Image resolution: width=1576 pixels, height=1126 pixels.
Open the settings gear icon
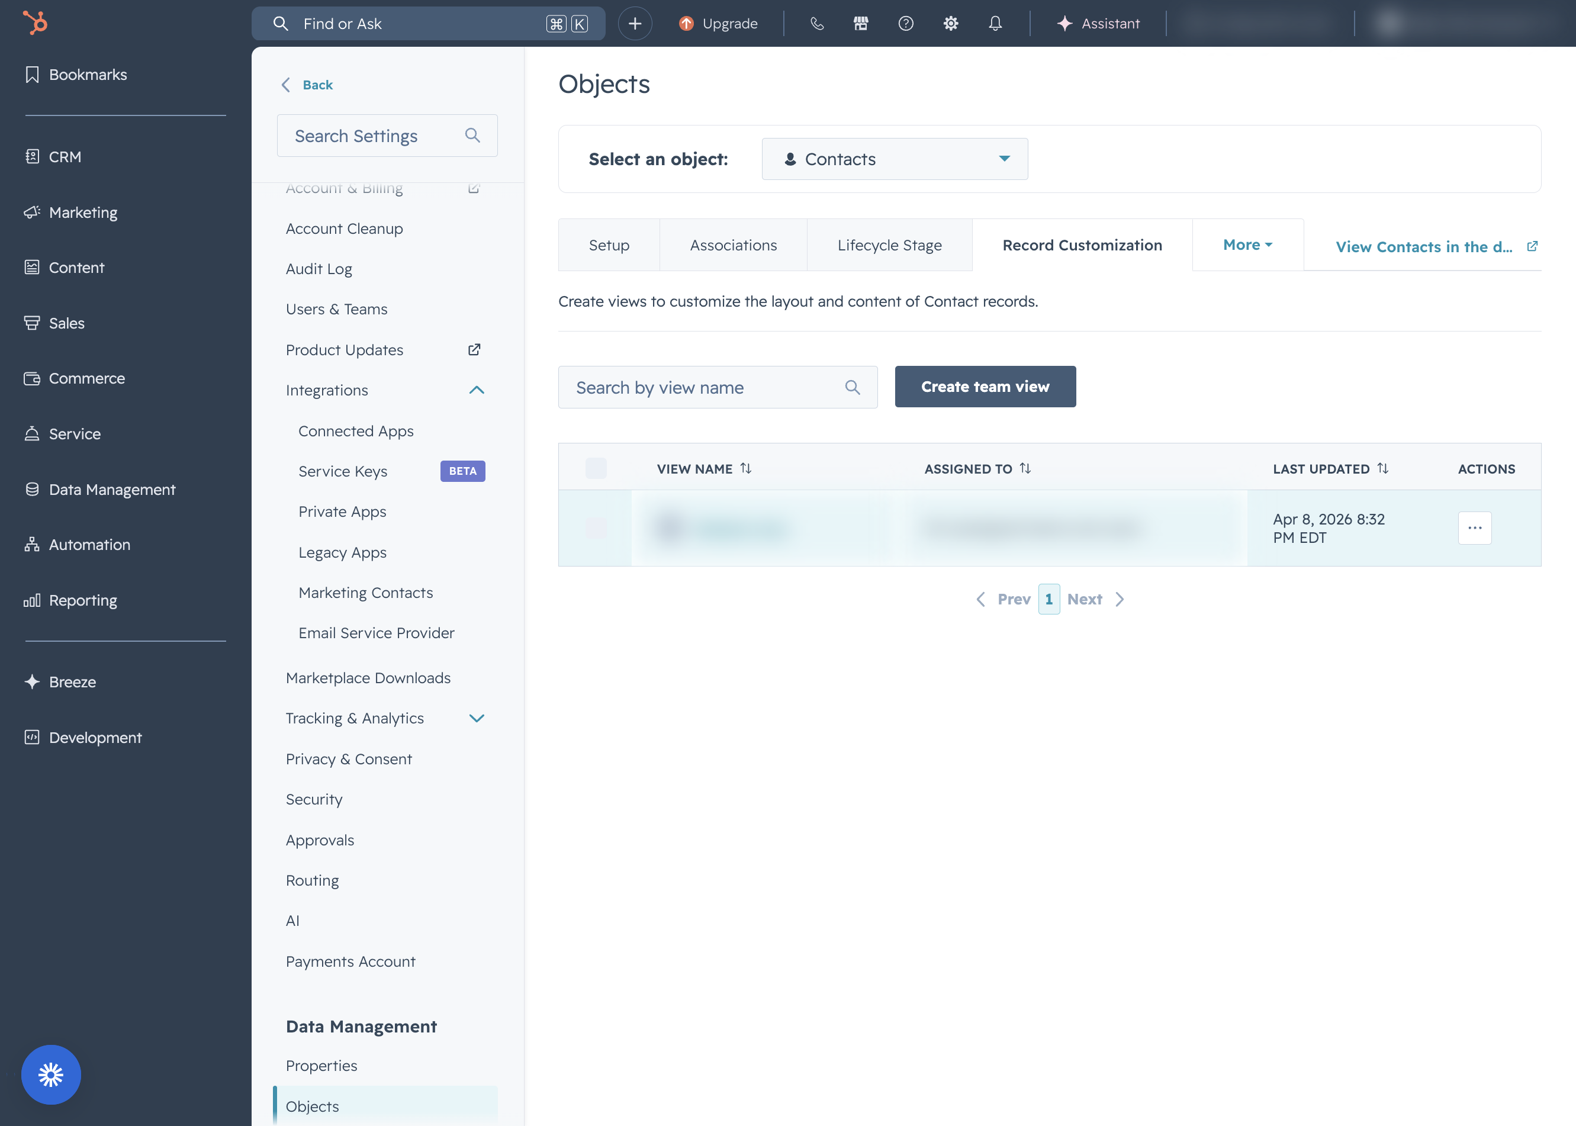[x=951, y=24]
